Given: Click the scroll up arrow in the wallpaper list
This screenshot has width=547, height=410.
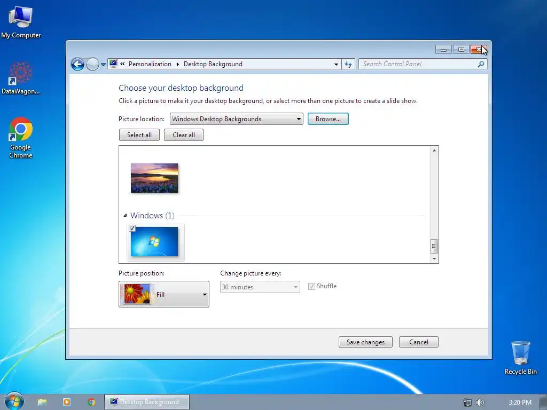Looking at the screenshot, I should click(434, 151).
